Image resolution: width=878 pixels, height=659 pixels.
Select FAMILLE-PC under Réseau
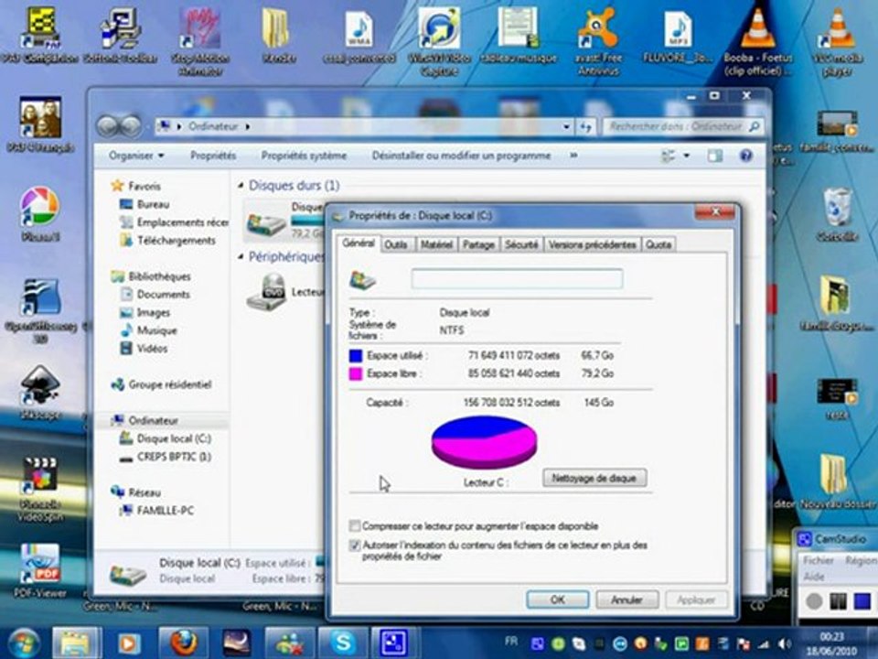166,511
